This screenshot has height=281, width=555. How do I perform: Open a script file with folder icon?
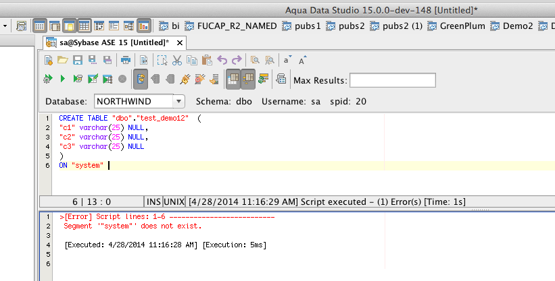tap(63, 61)
